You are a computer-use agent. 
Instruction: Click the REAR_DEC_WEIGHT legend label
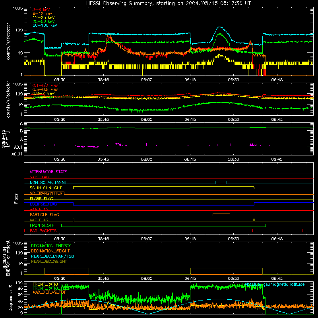49,262
